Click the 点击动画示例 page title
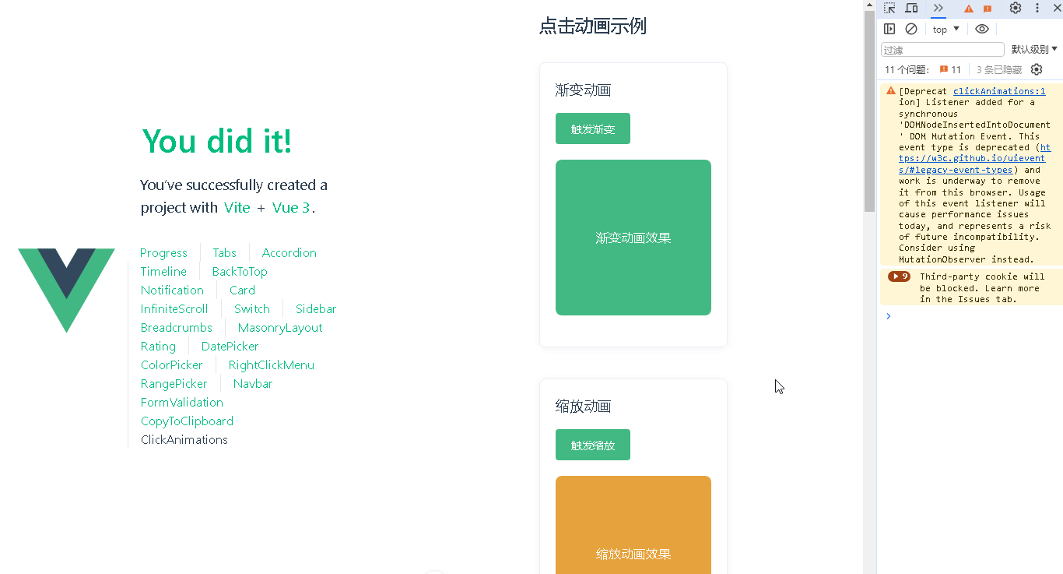This screenshot has height=574, width=1063. (x=593, y=26)
